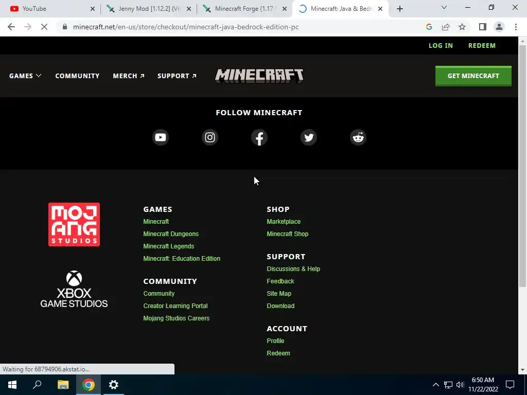Viewport: 527px width, 395px height.
Task: Open Mojang Studios Careers link
Action: [x=177, y=318]
